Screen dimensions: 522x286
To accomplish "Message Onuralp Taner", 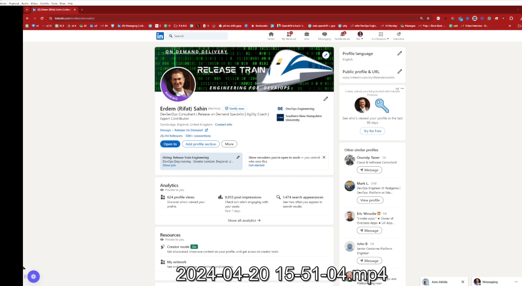I will (369, 170).
